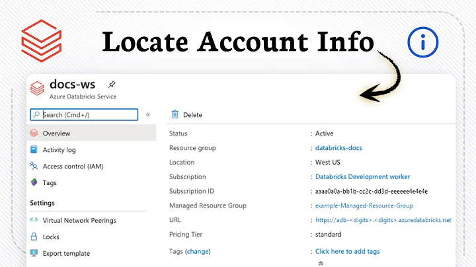Viewport: 476px width, 267px height.
Task: Click the padlock Locks icon
Action: click(34, 237)
